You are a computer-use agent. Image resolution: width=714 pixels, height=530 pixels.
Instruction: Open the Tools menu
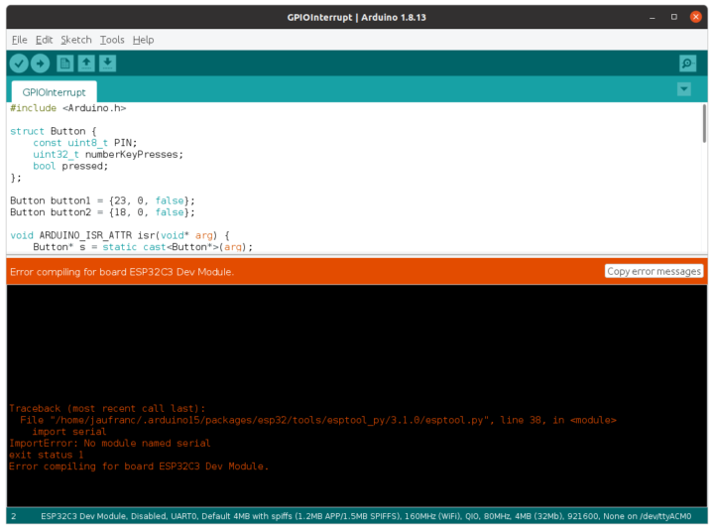pos(112,40)
